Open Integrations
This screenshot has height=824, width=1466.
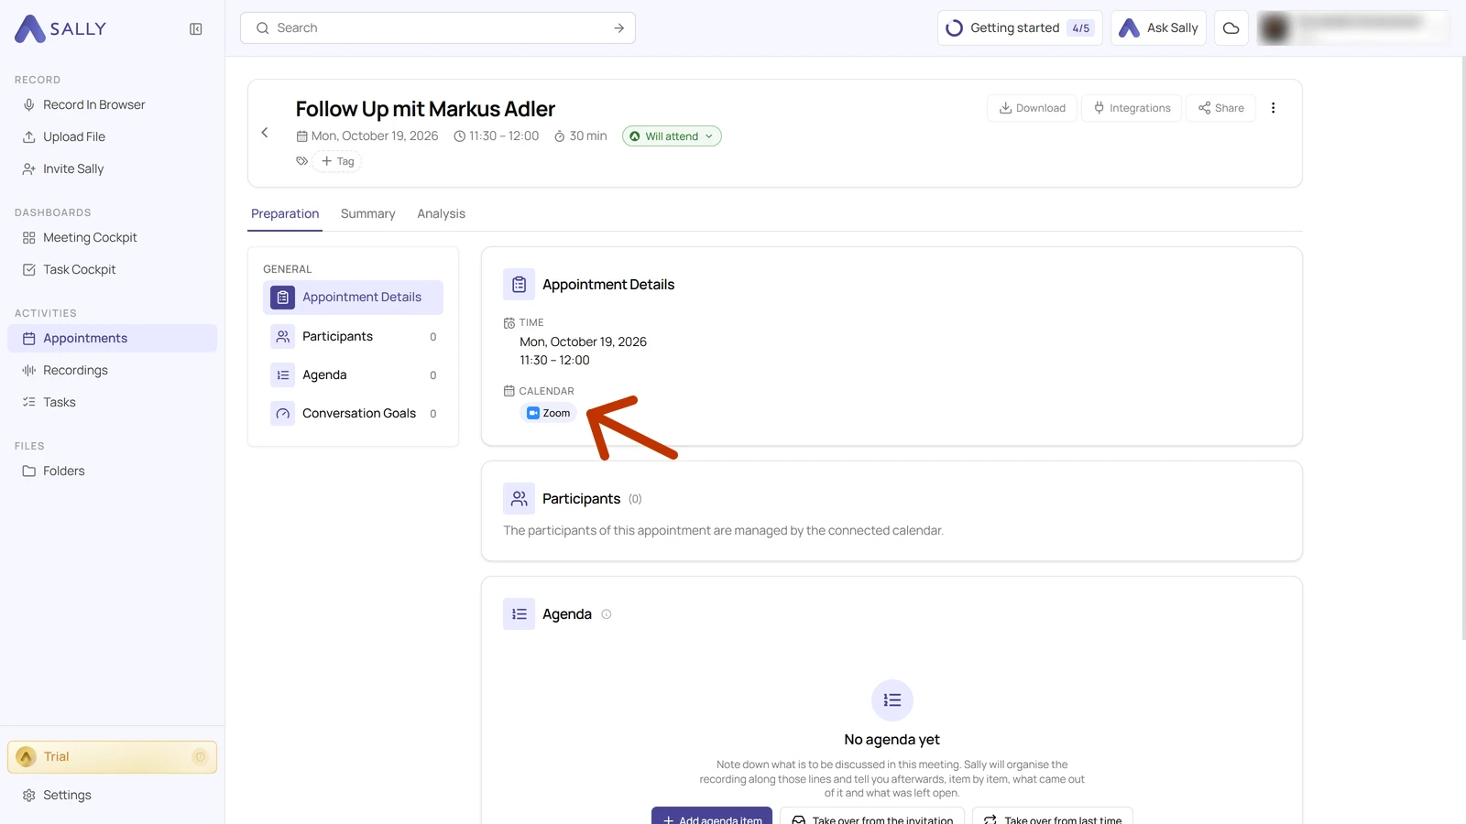[x=1132, y=108]
